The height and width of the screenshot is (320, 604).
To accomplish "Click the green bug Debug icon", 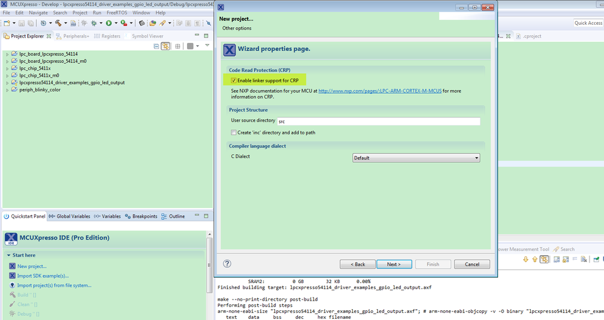I will [x=94, y=23].
